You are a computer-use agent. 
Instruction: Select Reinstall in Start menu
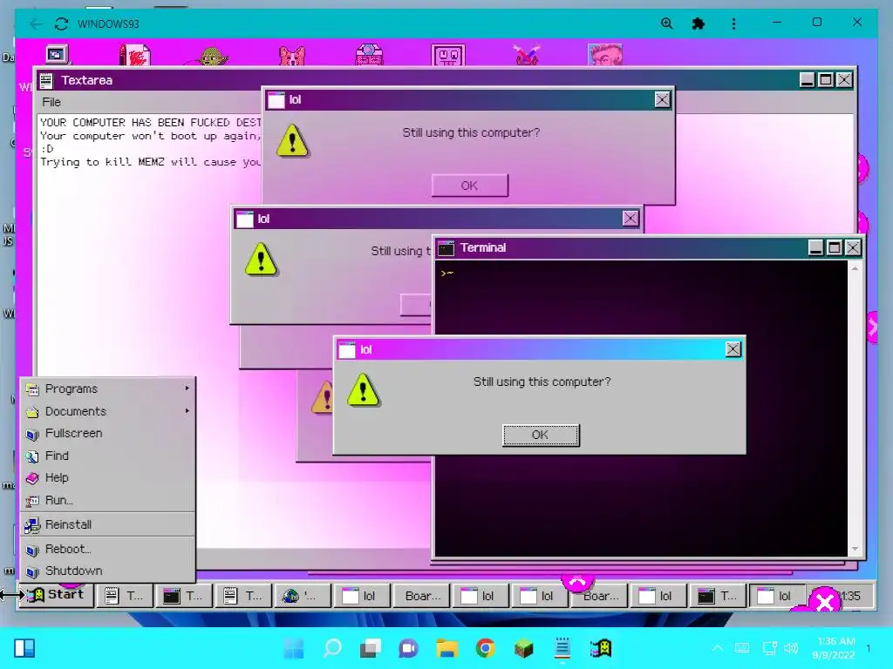point(108,524)
